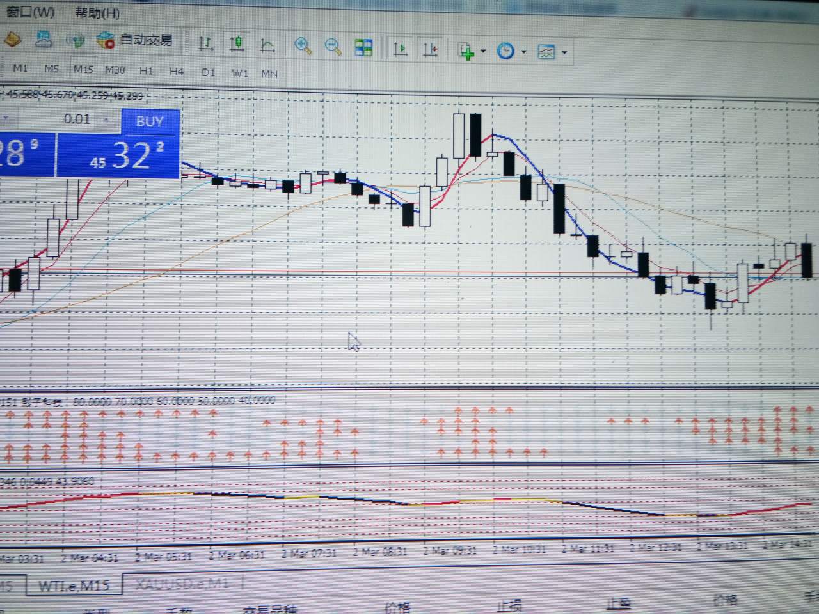Select H4 timeframe
Image resolution: width=819 pixels, height=614 pixels.
point(177,72)
